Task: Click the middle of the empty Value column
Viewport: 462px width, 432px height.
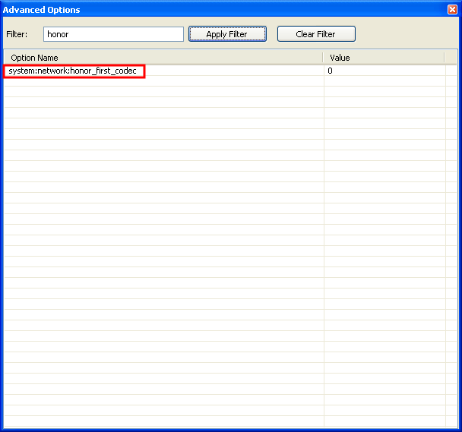Action: tap(384, 243)
